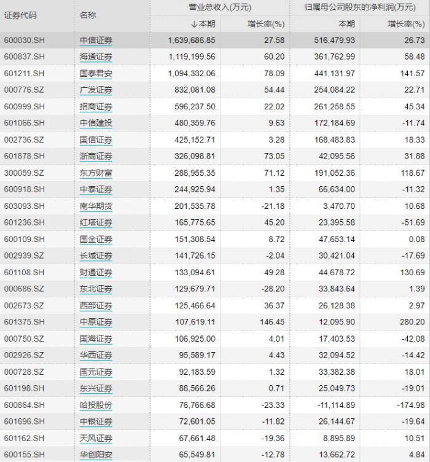430x462 pixels.
Task: Click the 证券代码 column header
Action: (20, 15)
